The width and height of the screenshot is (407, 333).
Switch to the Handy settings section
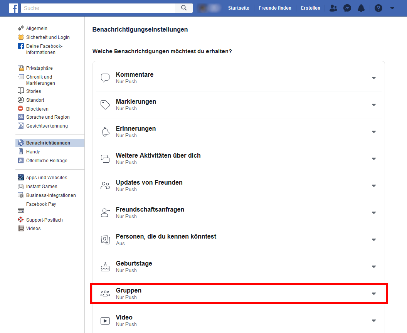coord(33,151)
